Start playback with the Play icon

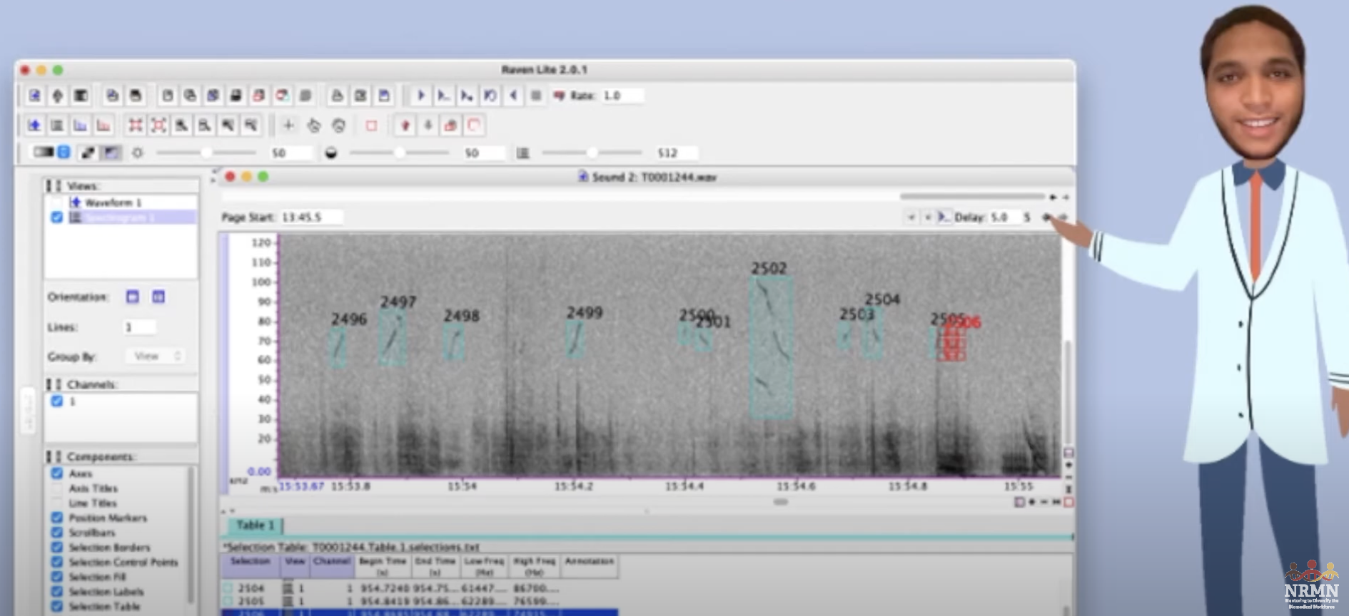coord(421,96)
